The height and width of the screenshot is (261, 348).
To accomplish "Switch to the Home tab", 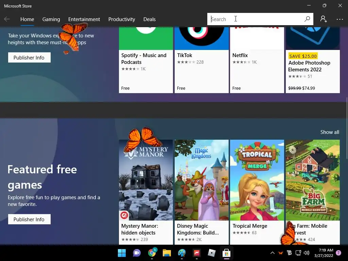I will click(x=27, y=19).
